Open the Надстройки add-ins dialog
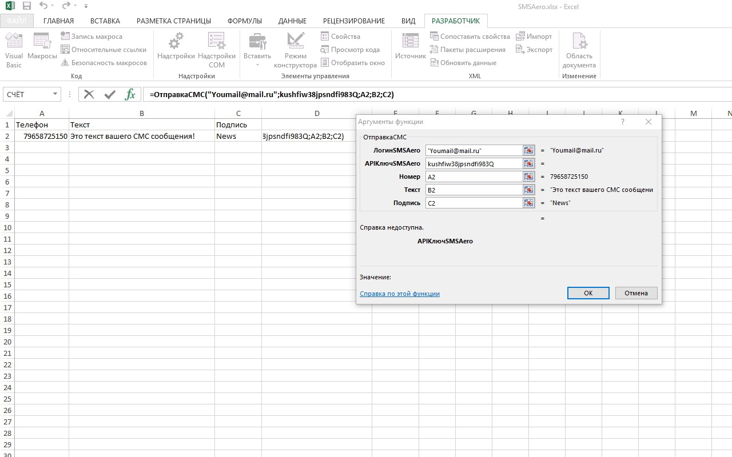The image size is (732, 457). click(176, 47)
